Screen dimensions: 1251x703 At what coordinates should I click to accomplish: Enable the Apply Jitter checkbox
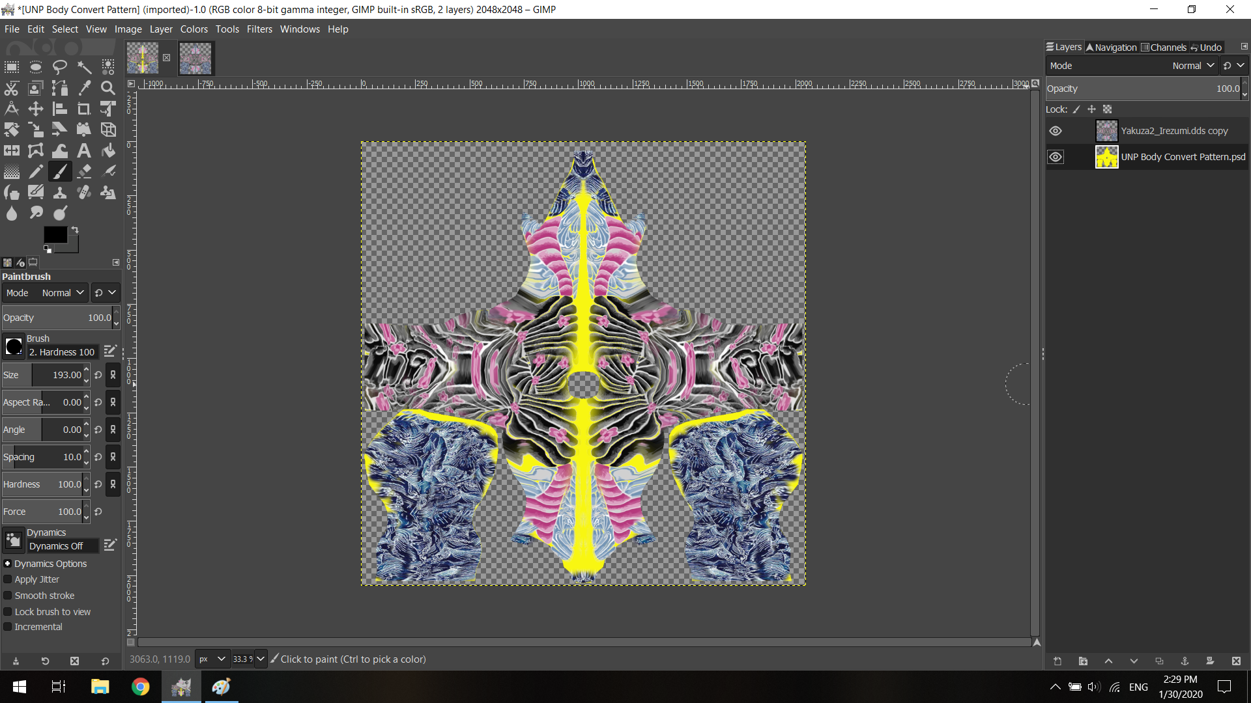click(8, 579)
